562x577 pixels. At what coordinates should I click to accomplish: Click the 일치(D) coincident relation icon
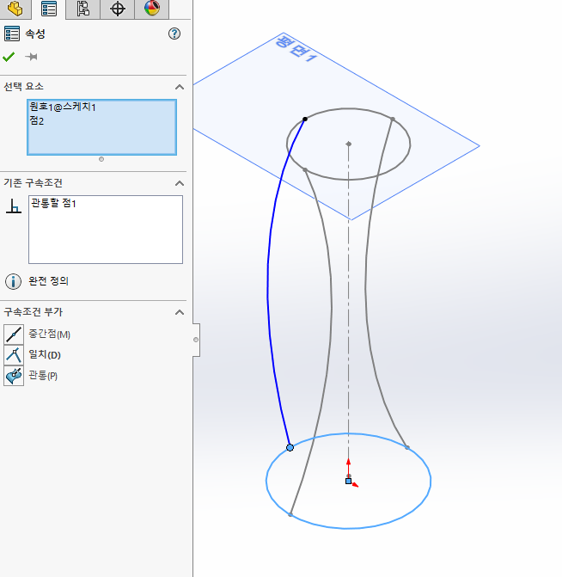(14, 355)
